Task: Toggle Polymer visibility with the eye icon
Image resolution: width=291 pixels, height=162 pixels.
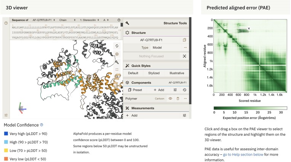Action: 171,98
